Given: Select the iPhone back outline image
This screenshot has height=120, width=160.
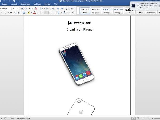Looking at the screenshot, I should [81, 107].
